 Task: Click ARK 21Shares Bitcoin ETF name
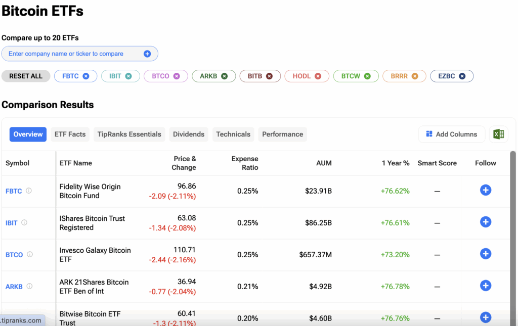pyautogui.click(x=94, y=287)
